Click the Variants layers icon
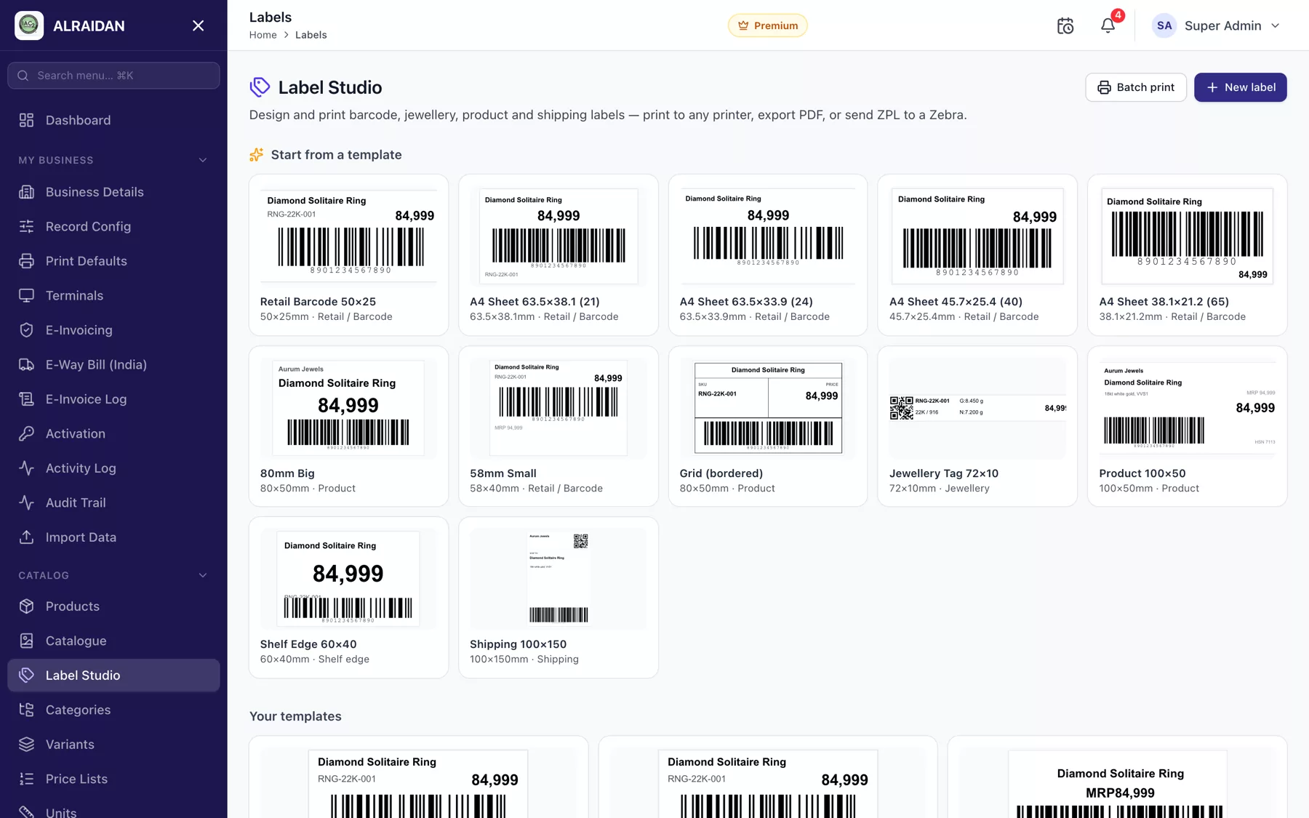Viewport: 1309px width, 818px height. 26,745
